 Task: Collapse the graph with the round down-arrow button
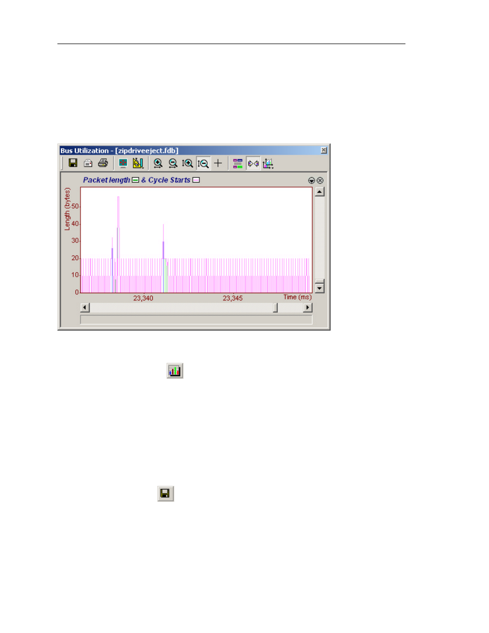tap(311, 180)
